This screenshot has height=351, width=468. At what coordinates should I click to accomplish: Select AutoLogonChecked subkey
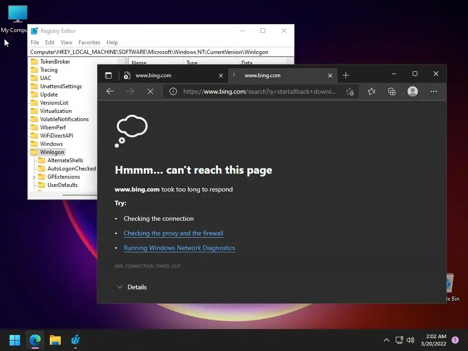[72, 169]
